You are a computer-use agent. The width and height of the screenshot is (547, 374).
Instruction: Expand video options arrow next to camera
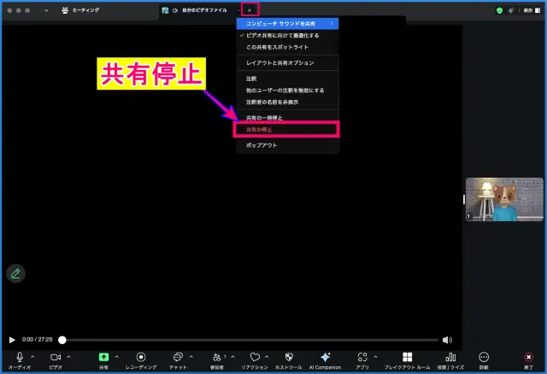click(68, 356)
